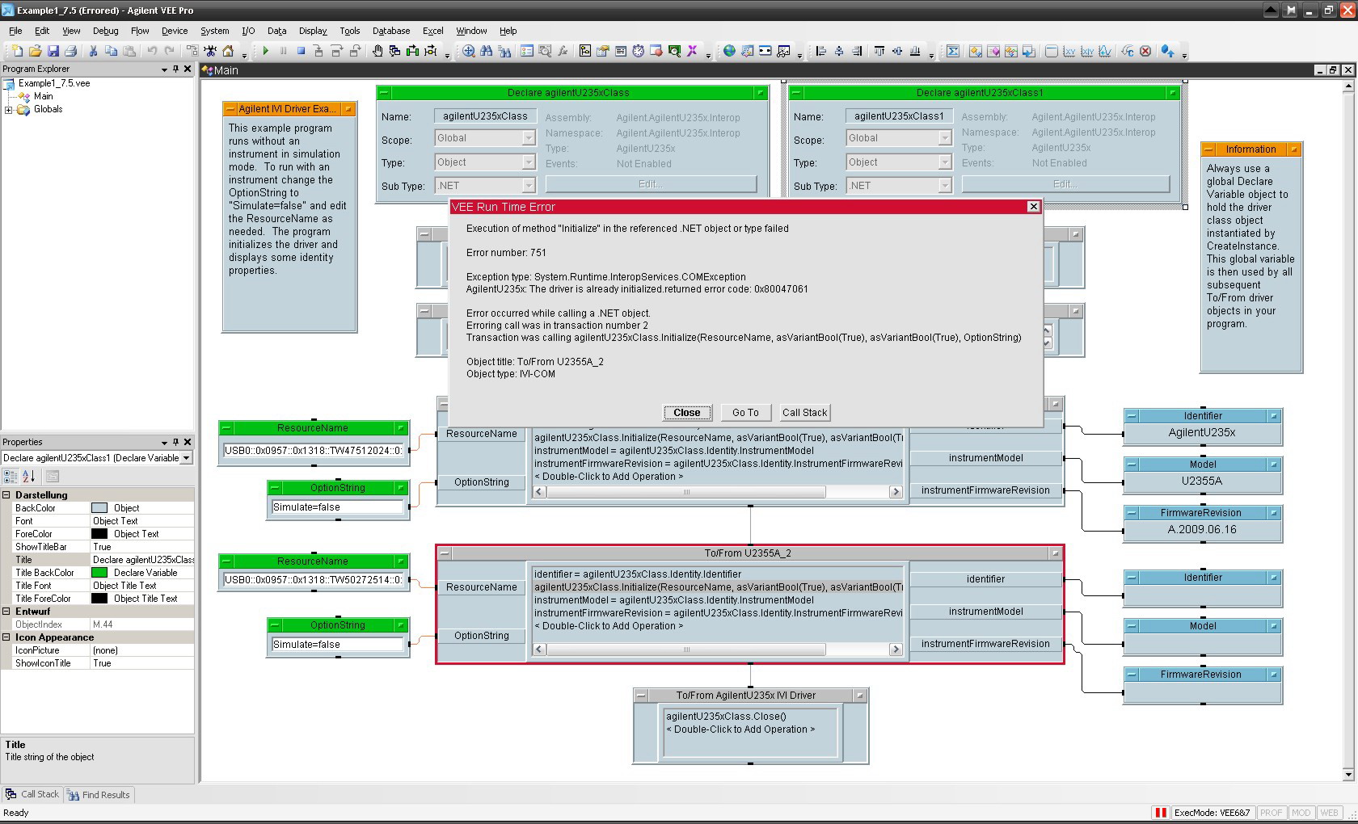
Task: Click the lower OptionString Simulate=false field
Action: point(337,645)
